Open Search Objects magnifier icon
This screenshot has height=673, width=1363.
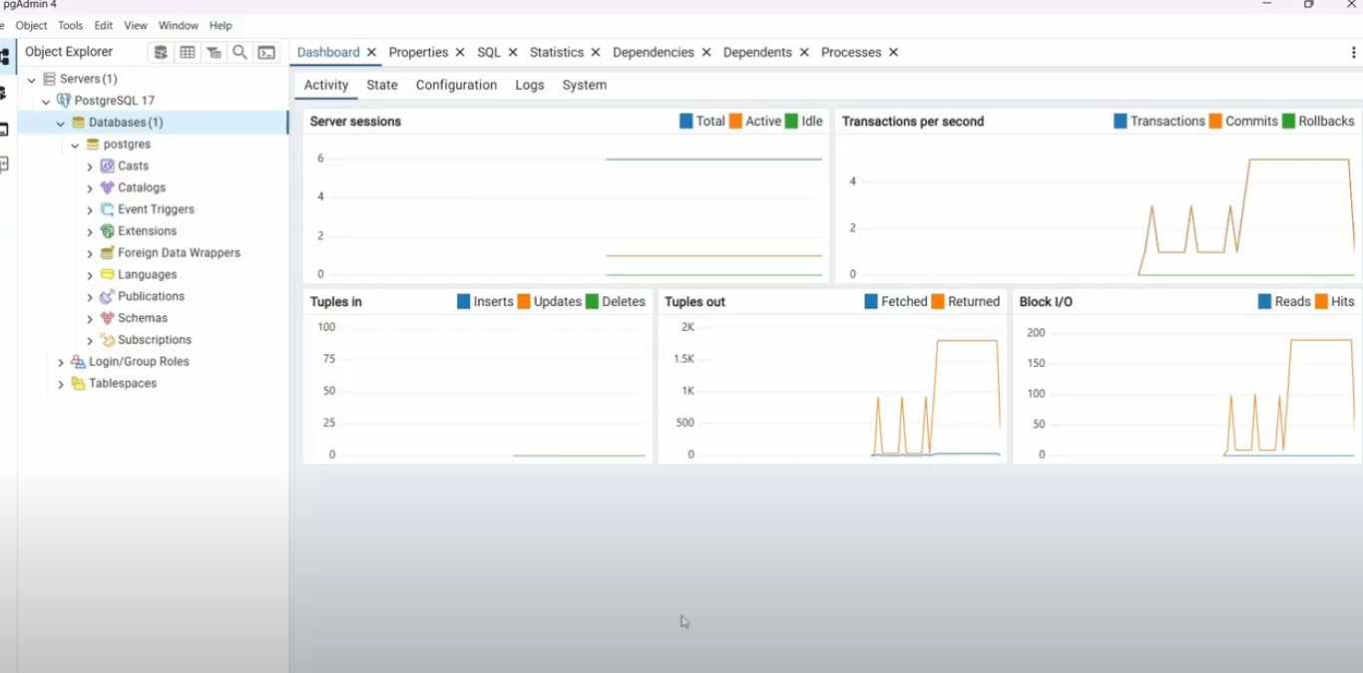tap(239, 53)
